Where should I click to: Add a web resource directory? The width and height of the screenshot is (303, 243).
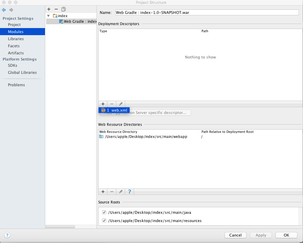point(103,192)
